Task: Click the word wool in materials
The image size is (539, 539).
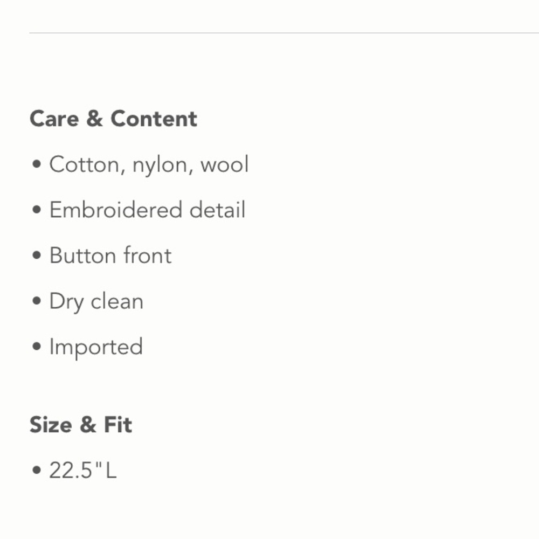Action: tap(224, 164)
